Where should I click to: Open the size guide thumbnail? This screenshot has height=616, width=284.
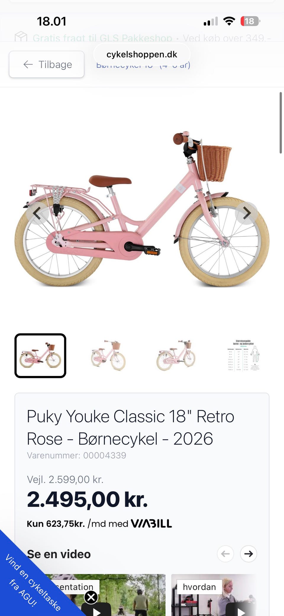pos(243,356)
